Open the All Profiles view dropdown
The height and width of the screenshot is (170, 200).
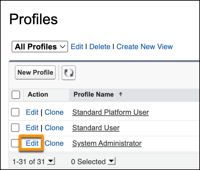(x=40, y=47)
